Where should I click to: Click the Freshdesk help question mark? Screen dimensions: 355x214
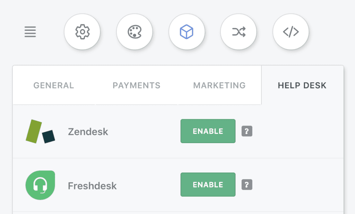(x=247, y=185)
